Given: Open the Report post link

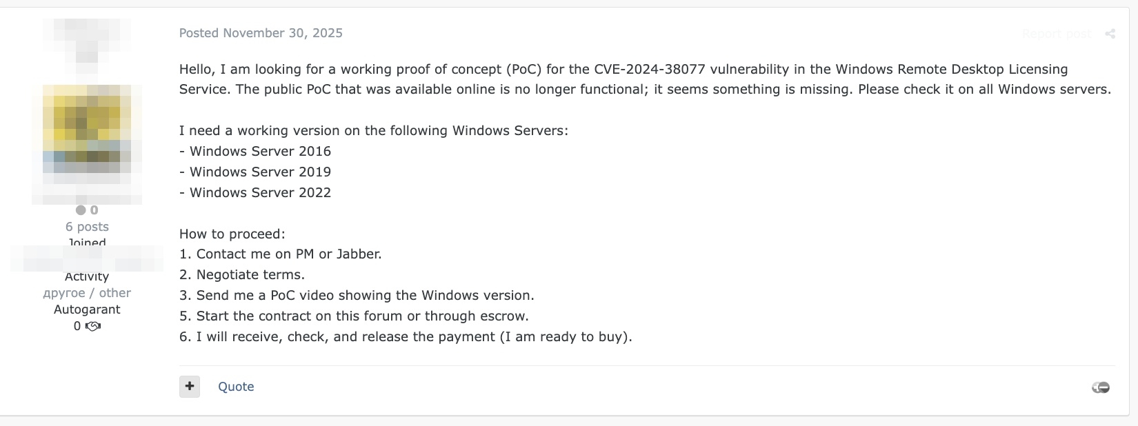Looking at the screenshot, I should pyautogui.click(x=1056, y=34).
